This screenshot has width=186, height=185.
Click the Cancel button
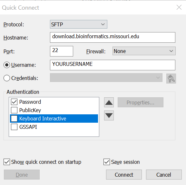(164, 175)
